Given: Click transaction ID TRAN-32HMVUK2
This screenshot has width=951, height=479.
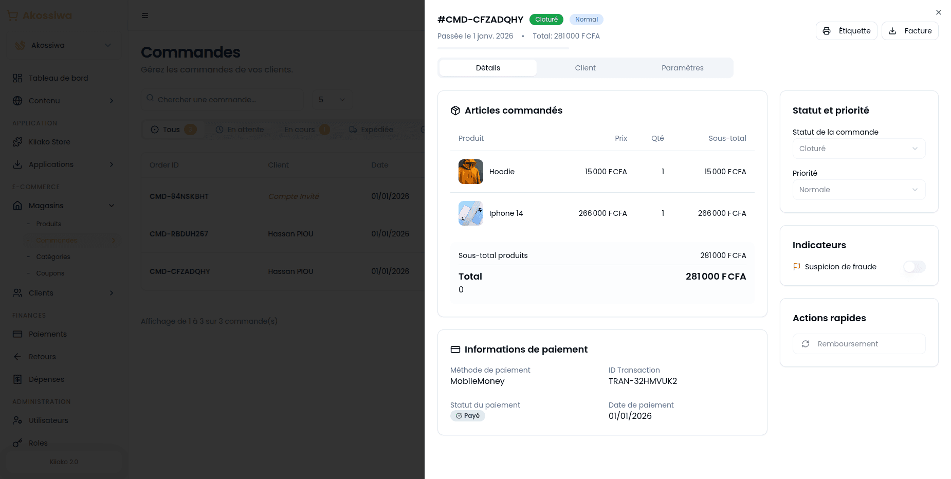Looking at the screenshot, I should (643, 381).
